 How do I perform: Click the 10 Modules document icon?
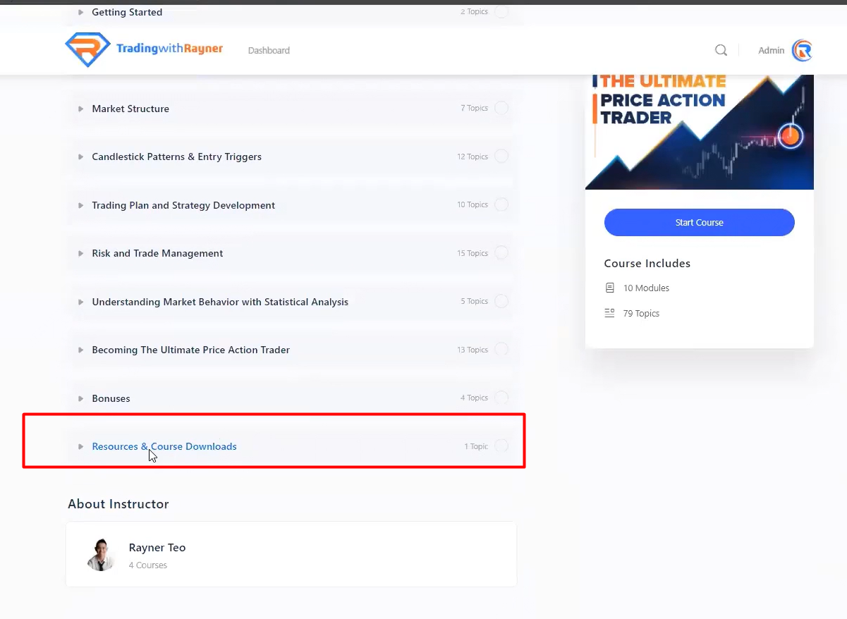(x=610, y=288)
